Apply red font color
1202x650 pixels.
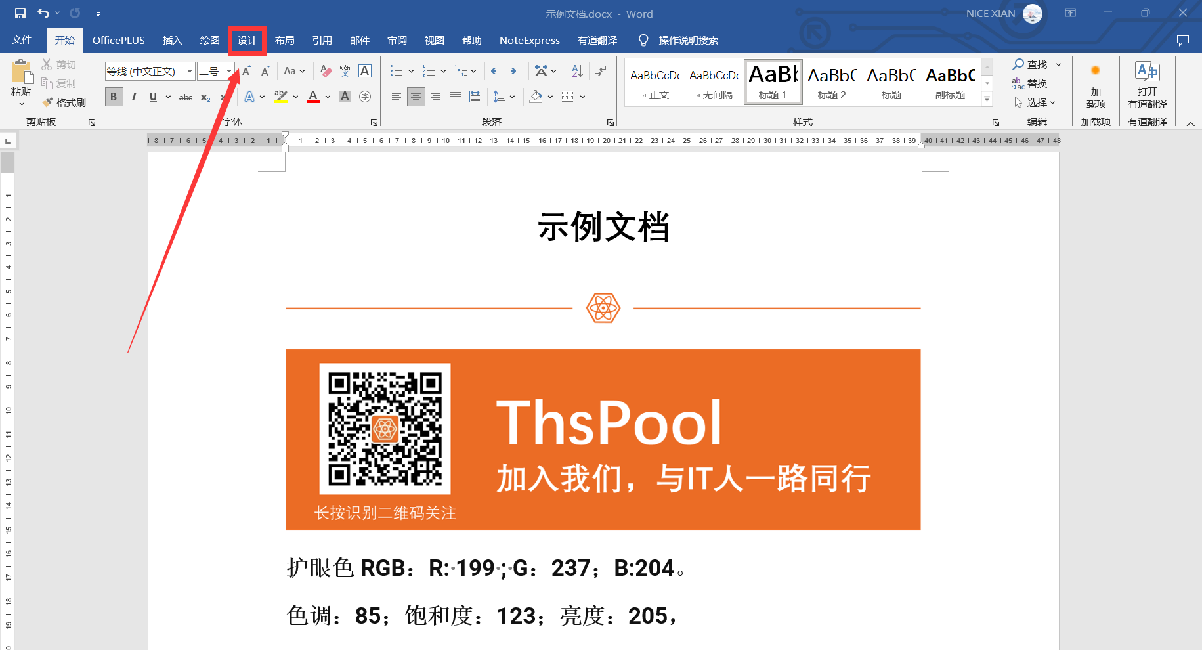313,97
